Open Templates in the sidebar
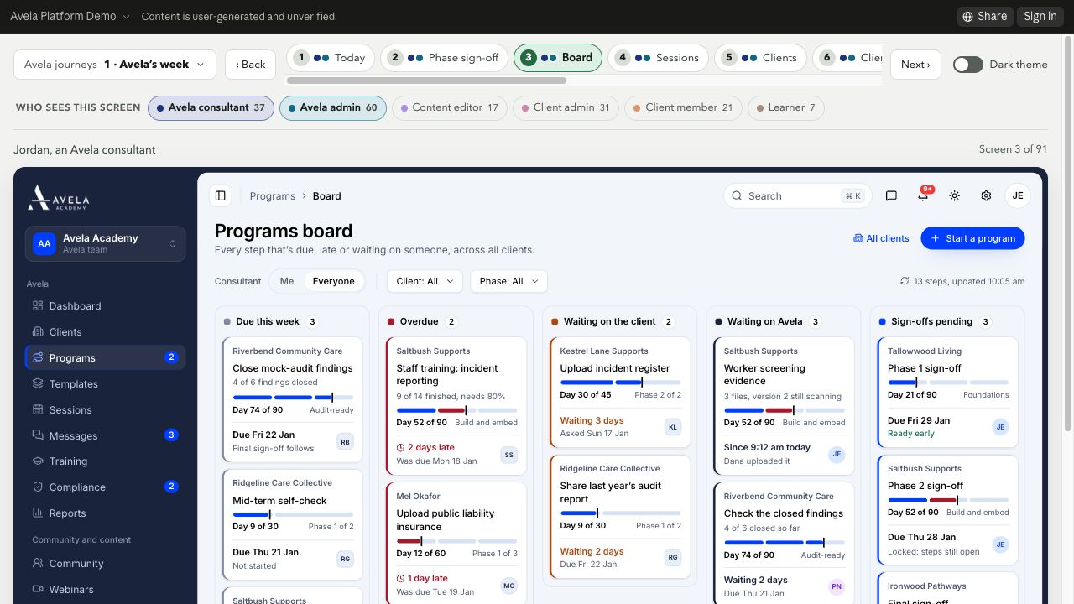Viewport: 1074px width, 604px height. (106, 384)
